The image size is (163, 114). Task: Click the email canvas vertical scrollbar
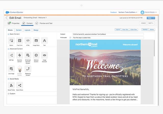(154, 48)
